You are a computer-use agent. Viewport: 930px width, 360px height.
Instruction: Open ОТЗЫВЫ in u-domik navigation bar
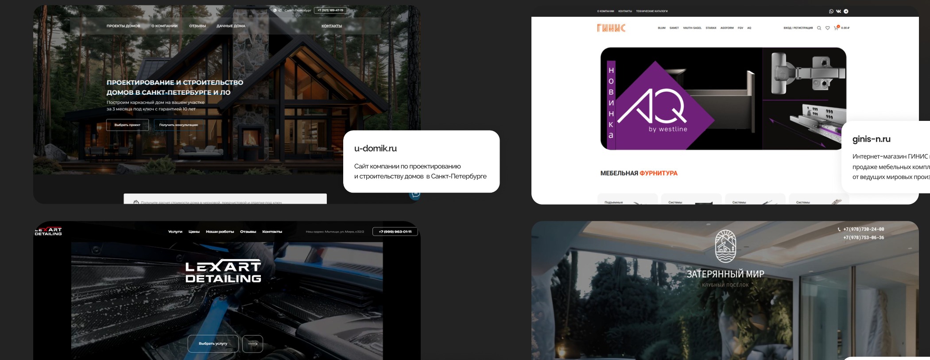pyautogui.click(x=198, y=26)
